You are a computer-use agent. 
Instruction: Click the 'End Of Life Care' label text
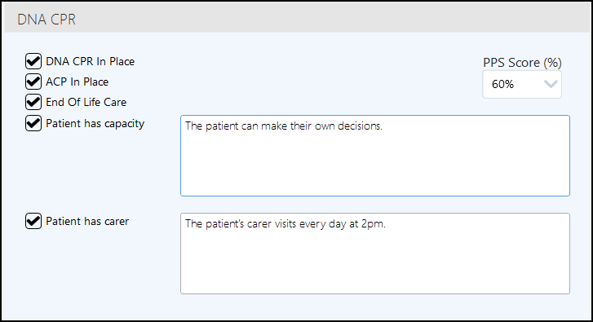pos(86,102)
